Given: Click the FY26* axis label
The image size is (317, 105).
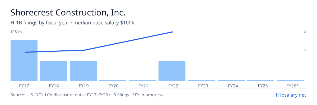Looking at the screenshot, I should coord(292,86).
